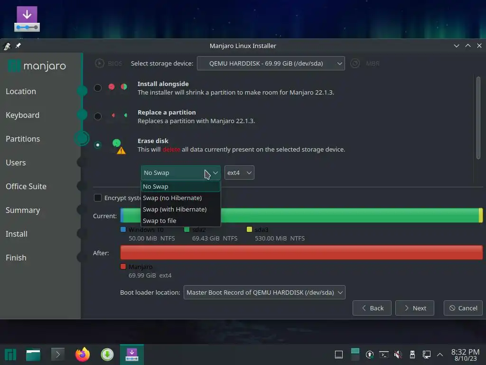
Task: Choose Swap to file option
Action: pos(181,221)
